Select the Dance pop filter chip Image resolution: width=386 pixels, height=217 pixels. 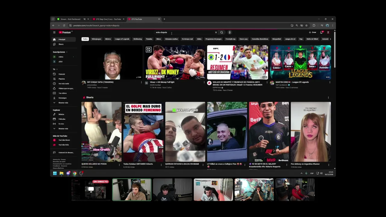(244, 39)
